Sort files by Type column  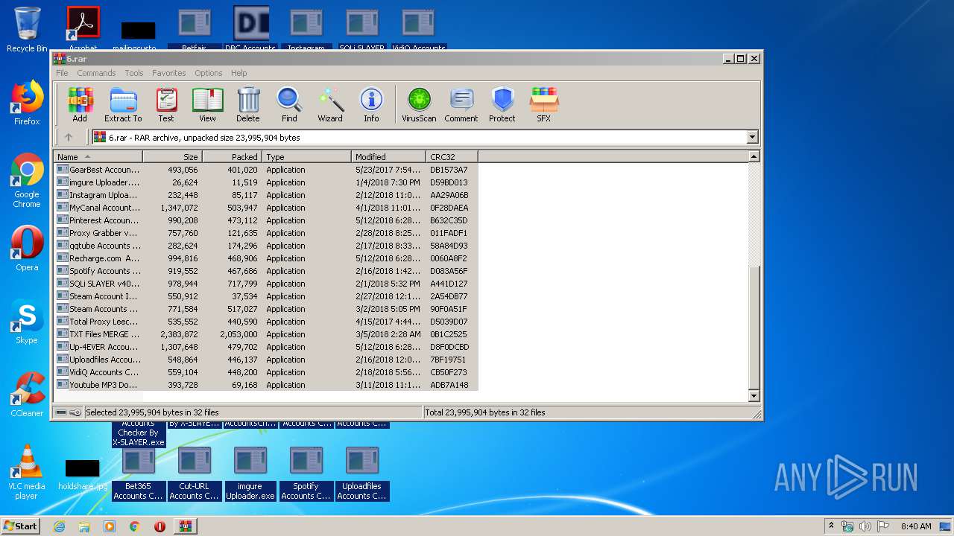point(307,157)
